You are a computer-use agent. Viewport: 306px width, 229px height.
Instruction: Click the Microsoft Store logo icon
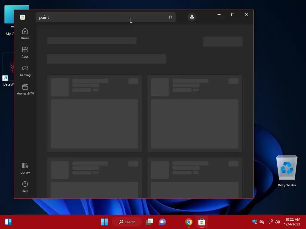coord(22,17)
